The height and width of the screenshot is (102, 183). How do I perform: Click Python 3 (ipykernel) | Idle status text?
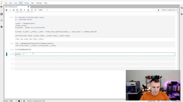[x=36, y=101]
